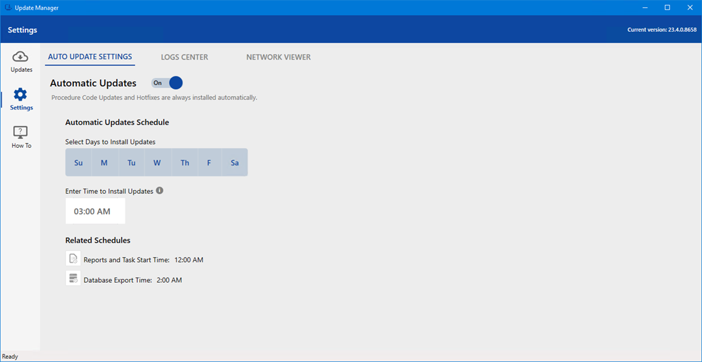This screenshot has height=362, width=702.
Task: Select the Settings gear icon in sidebar
Action: pyautogui.click(x=21, y=95)
